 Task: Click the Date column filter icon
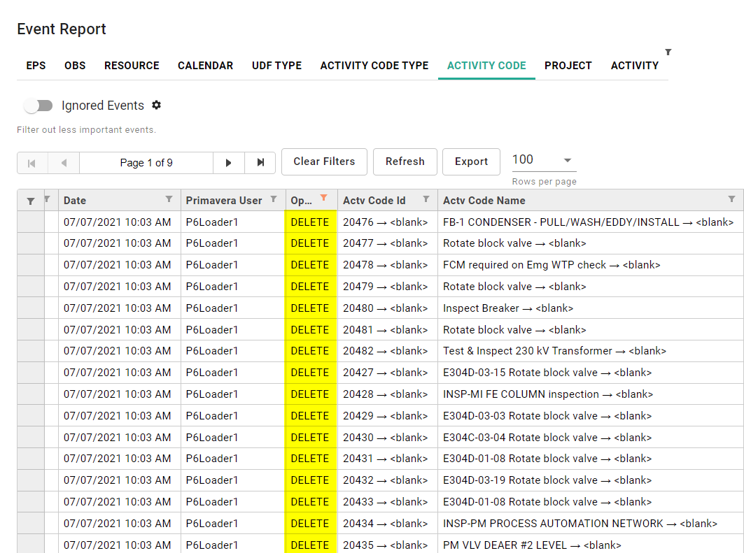coord(169,199)
